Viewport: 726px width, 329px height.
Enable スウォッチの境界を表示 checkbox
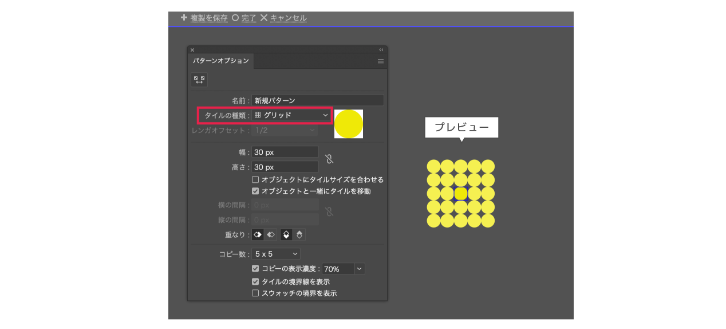pyautogui.click(x=256, y=293)
